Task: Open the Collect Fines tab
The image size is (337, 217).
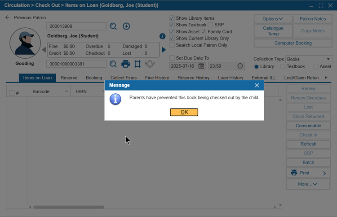Action: (x=124, y=78)
